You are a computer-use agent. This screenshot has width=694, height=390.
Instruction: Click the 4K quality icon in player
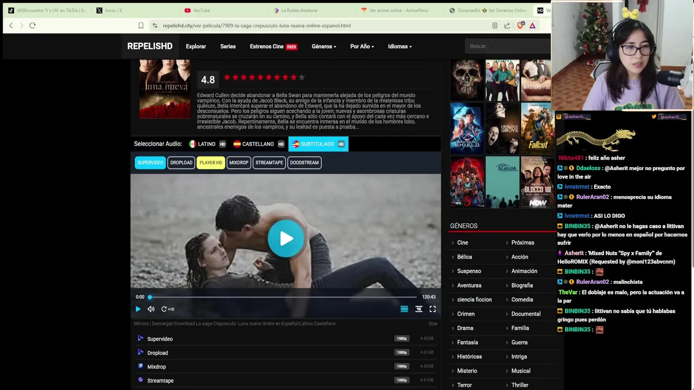point(419,309)
